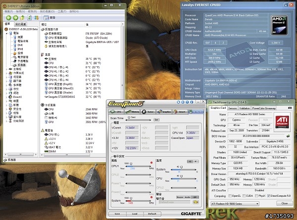Switch to GPU-Z Sensors tab
Screen dimensions: 297x220
[233, 108]
